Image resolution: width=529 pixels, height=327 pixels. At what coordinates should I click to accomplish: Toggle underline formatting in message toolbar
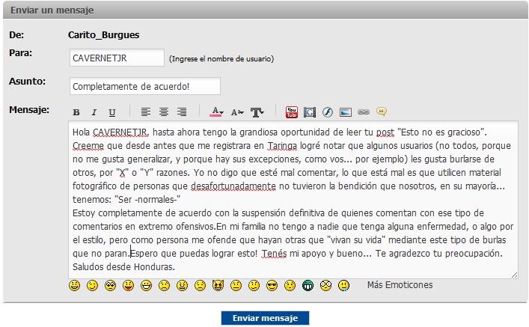coord(112,112)
